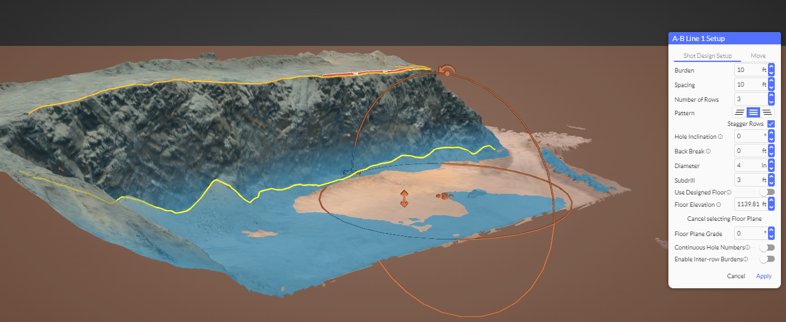Enable the Use Designed Floor toggle
Viewport: 786px width, 322px height.
[767, 192]
